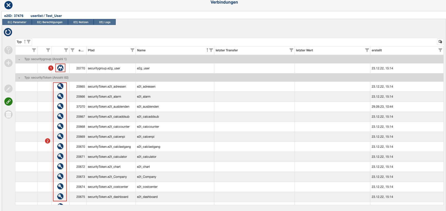Open the 05) Logs tab
The height and width of the screenshot is (211, 446).
pyautogui.click(x=105, y=22)
